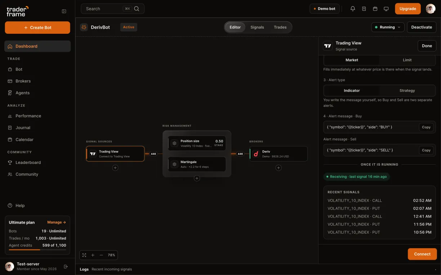Collapse the sidebar with the panel icon
Image resolution: width=441 pixels, height=275 pixels.
click(x=64, y=11)
